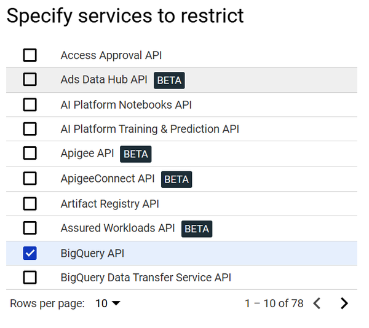Image resolution: width=369 pixels, height=328 pixels.
Task: Click AI Platform Training & Prediction API text
Action: (150, 129)
